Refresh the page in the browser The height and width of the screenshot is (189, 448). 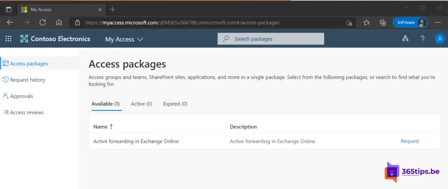pyautogui.click(x=42, y=23)
